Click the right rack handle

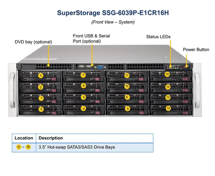point(197,90)
